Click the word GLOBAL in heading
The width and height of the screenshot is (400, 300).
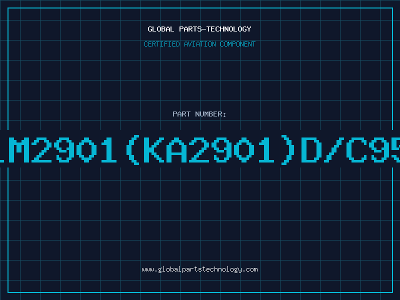160,29
